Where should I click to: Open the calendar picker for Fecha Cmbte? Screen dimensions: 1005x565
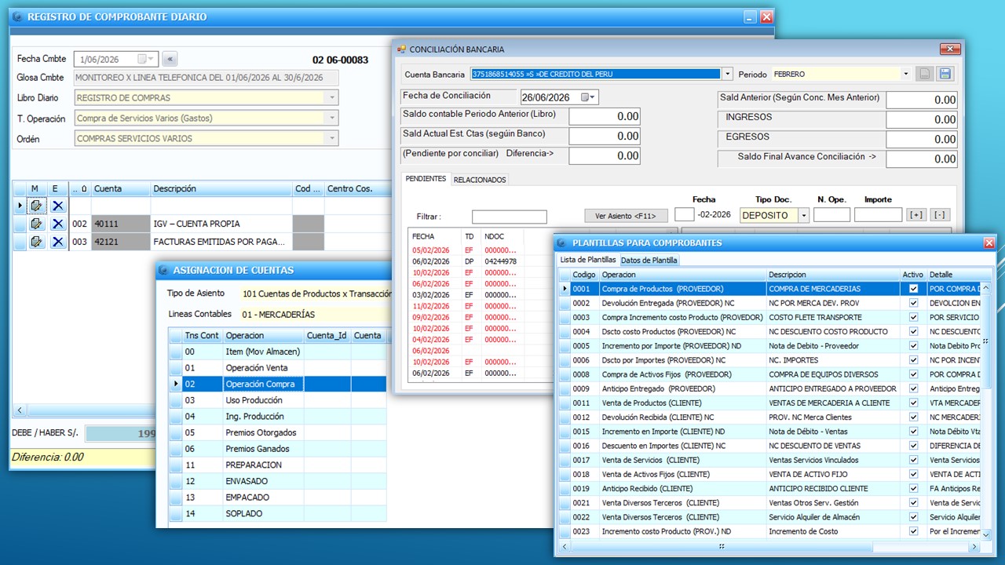click(147, 59)
